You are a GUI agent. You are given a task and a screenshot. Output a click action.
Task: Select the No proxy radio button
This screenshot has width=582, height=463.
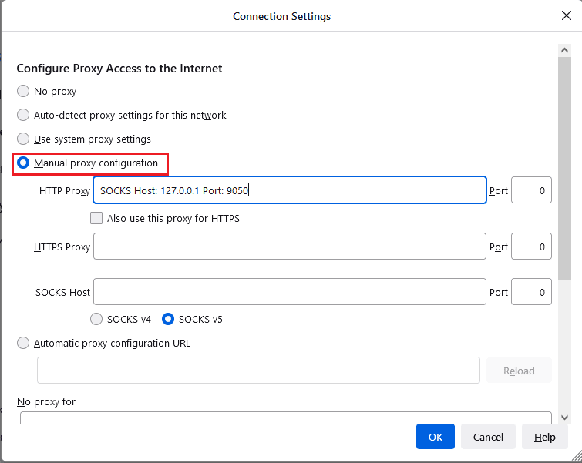(x=23, y=91)
